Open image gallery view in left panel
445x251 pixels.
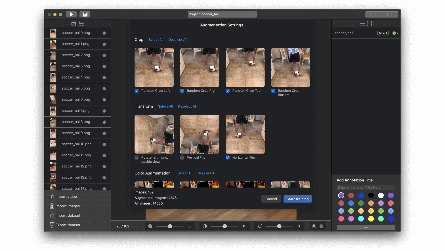(74, 24)
